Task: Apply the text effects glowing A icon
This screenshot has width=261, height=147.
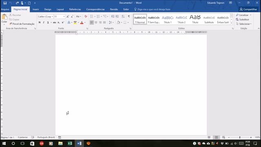Action: (69, 22)
